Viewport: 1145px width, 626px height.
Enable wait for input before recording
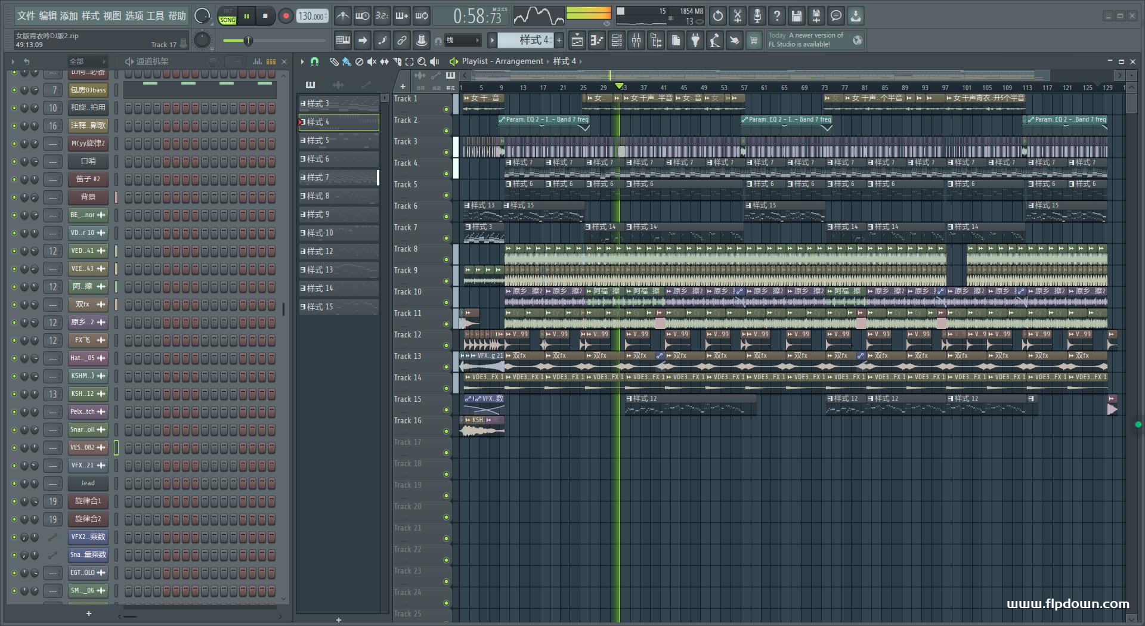(x=362, y=16)
